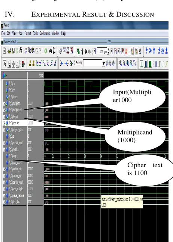
Task: Click the Paste toolbar icon
Action: (x=33, y=51)
